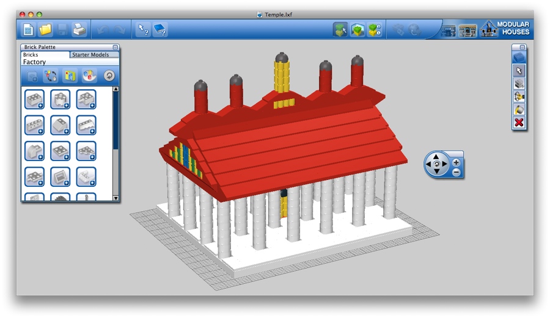Screen dimensions: 550x318
Task: Print the Temple model
Action: [79, 30]
